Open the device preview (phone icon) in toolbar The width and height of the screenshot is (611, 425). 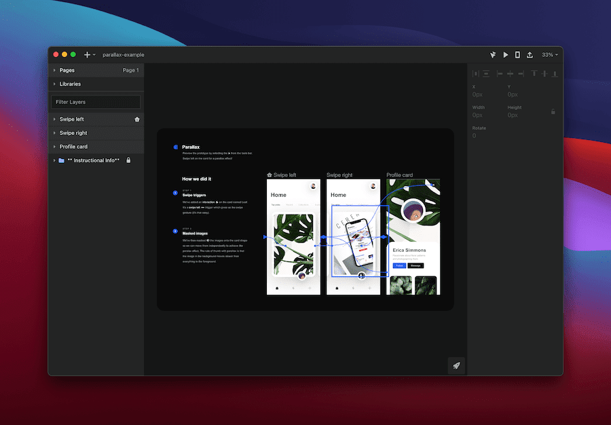pos(517,54)
